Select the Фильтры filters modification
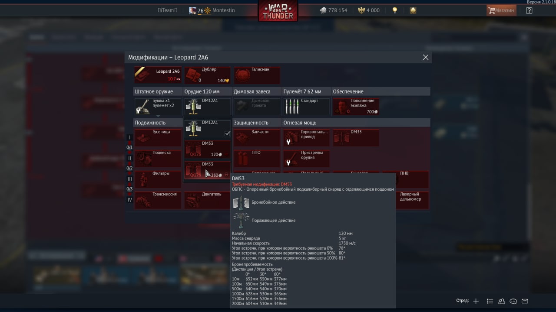556x312 pixels. (x=158, y=179)
